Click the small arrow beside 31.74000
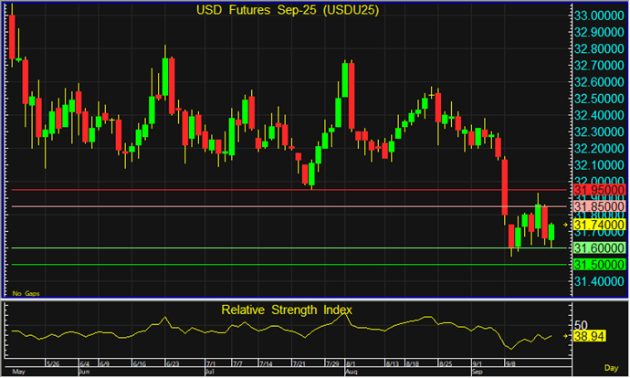This screenshot has width=630, height=378. click(566, 224)
